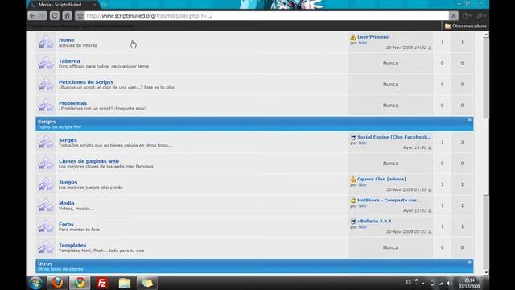Collapse the Scripts category section
The height and width of the screenshot is (290, 515).
pos(469,121)
